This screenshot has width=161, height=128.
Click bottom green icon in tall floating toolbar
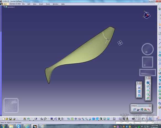coord(148,98)
